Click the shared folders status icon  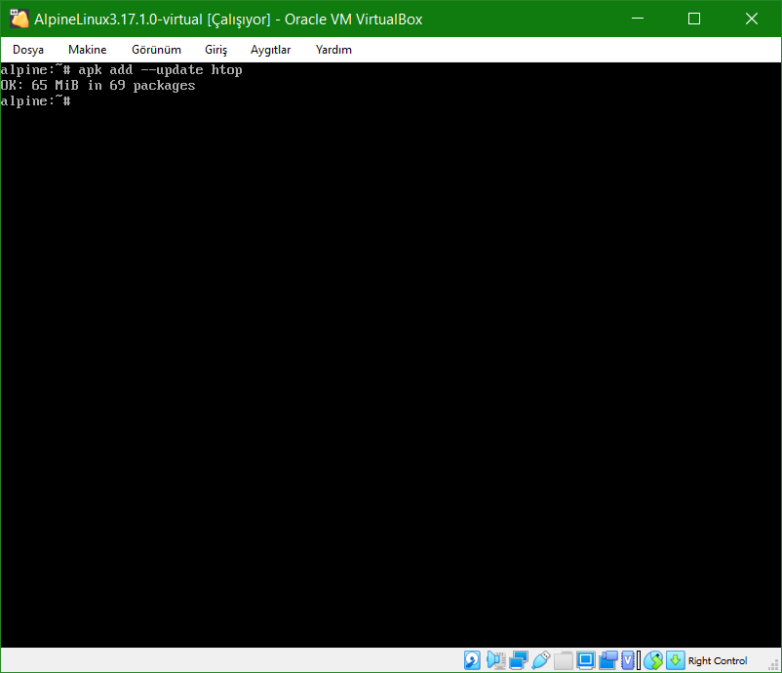pos(563,660)
